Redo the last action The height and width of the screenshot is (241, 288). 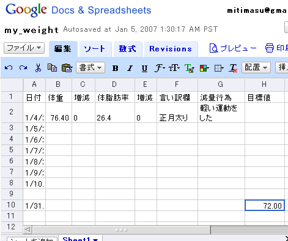pyautogui.click(x=23, y=68)
